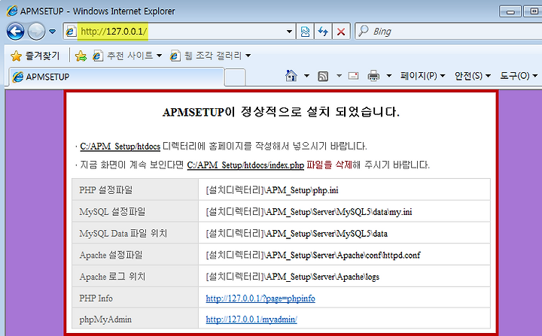Select the APMSETUP browser tab
This screenshot has width=542, height=336.
(116, 77)
